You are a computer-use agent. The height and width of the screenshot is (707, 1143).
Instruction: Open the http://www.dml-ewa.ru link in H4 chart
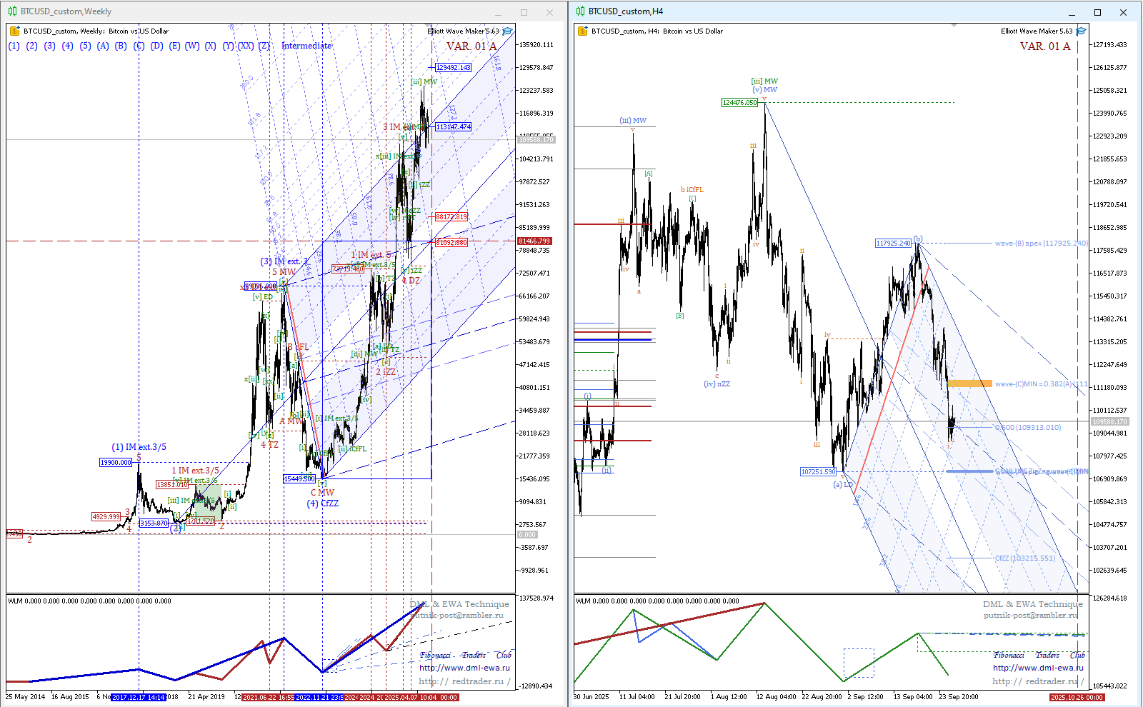click(1037, 668)
